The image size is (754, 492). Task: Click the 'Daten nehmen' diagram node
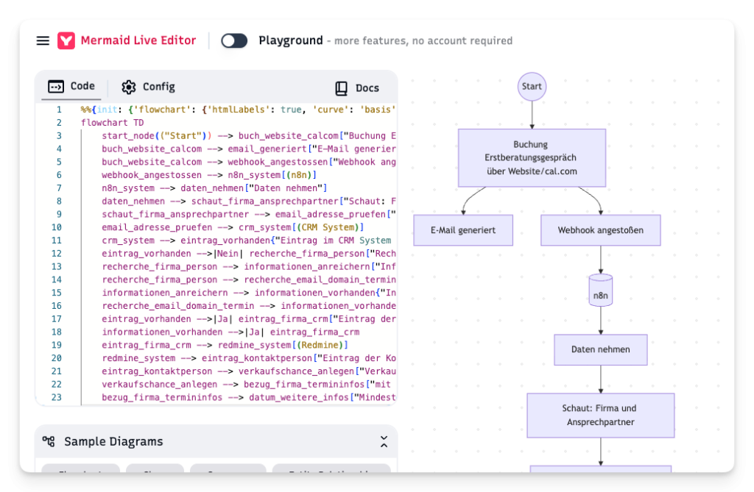(x=601, y=350)
